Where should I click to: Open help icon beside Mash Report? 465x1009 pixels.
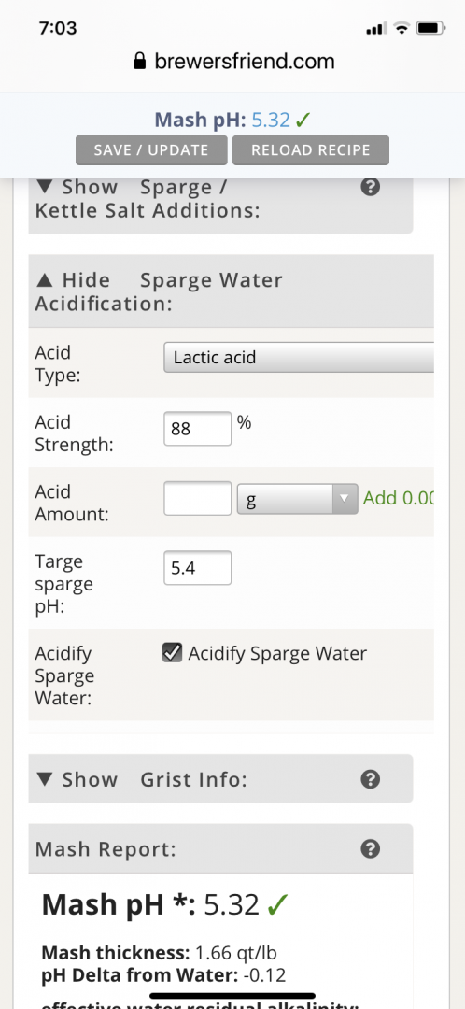[370, 848]
